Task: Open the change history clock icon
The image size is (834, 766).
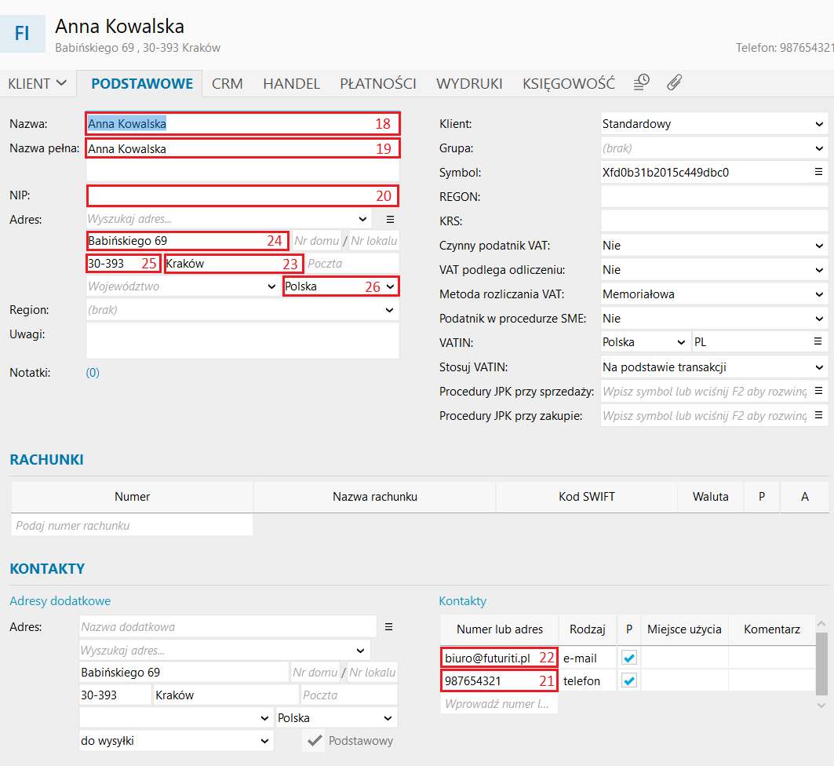Action: [x=642, y=82]
